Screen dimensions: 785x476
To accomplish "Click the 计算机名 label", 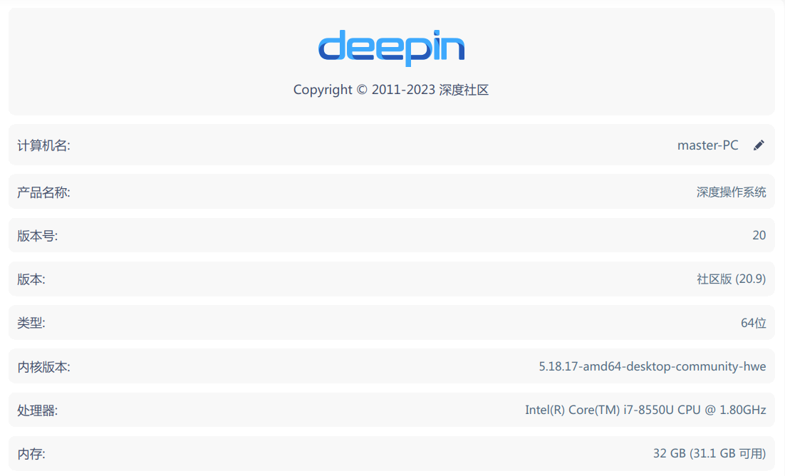I will tap(43, 145).
